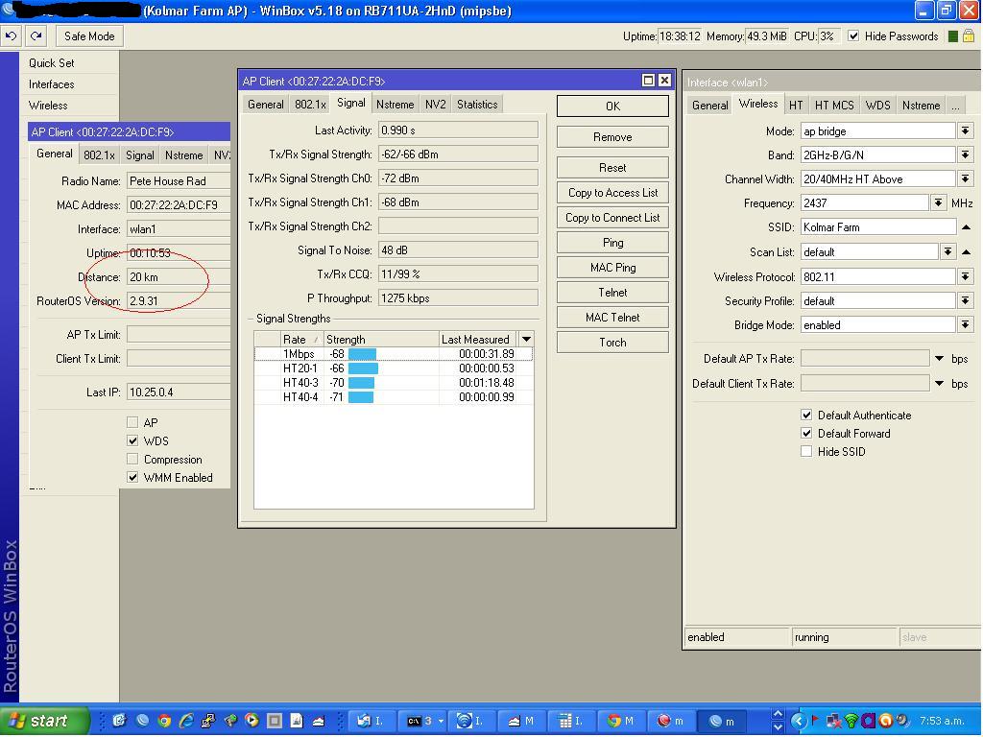983x737 pixels.
Task: Click the HT40-3 signal strength bar
Action: [361, 383]
